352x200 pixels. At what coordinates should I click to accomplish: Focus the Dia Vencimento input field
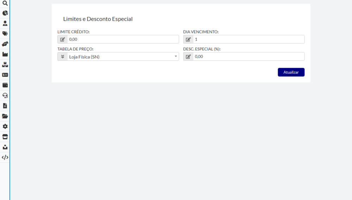click(x=249, y=39)
